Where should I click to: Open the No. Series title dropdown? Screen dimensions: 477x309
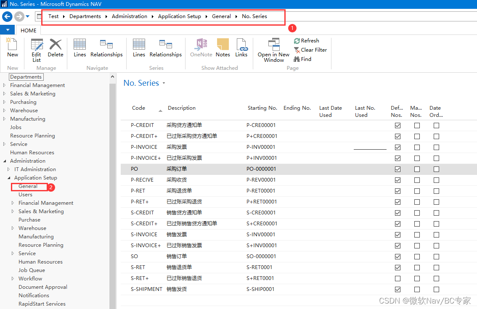point(164,83)
